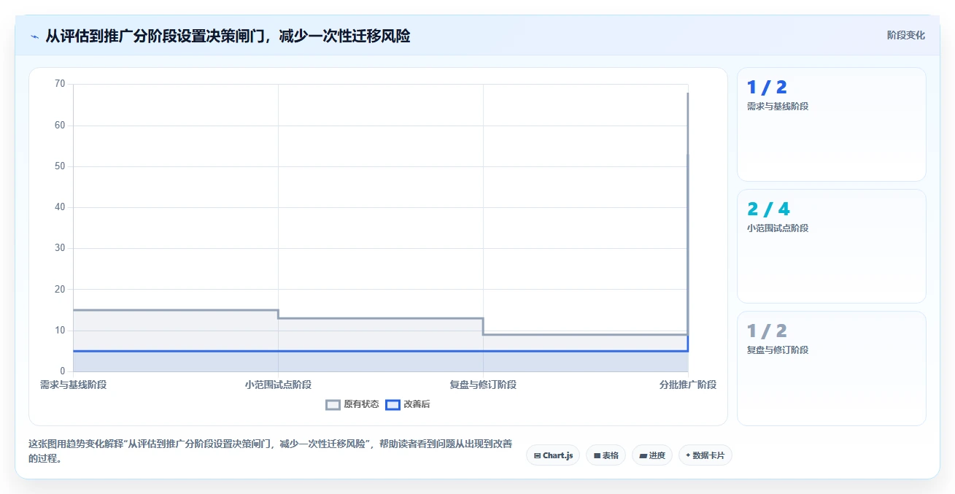
Task: Click the Chart.js tag
Action: tap(553, 455)
